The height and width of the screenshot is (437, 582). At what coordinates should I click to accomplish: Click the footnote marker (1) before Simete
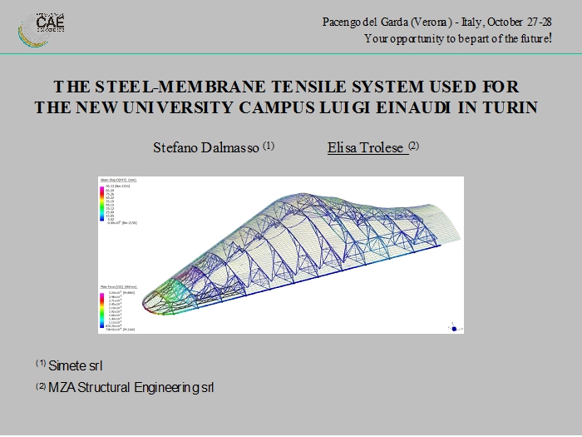[41, 364]
